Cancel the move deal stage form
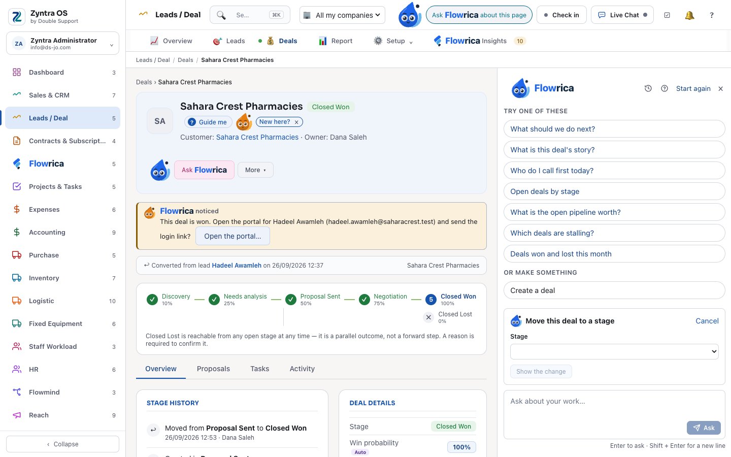 click(x=707, y=321)
